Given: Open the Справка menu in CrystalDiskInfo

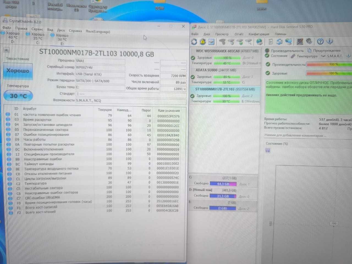Looking at the screenshot, I should pyautogui.click(x=75, y=31).
